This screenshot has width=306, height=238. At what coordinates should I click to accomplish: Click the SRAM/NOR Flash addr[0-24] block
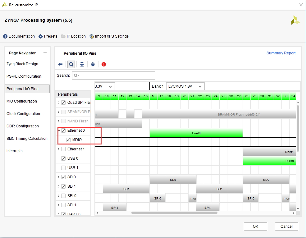pyautogui.click(x=219, y=114)
